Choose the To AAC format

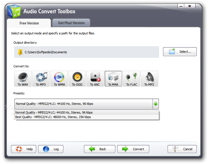point(95,79)
